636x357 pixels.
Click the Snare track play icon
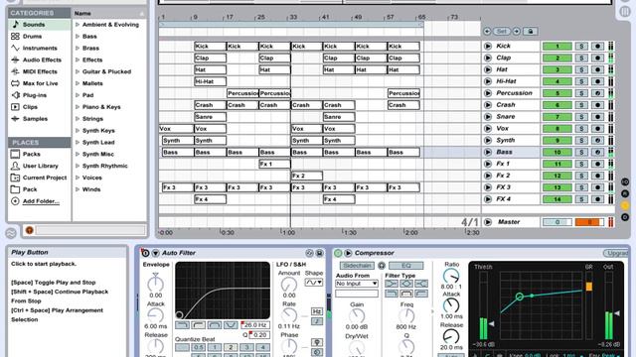(x=488, y=117)
